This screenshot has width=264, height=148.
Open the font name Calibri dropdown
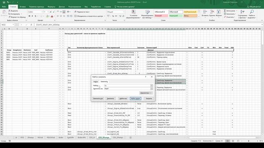(42, 12)
